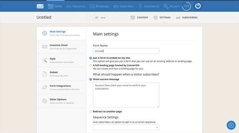
Task: Open Automations from the top navigation
Action: click(x=149, y=6)
